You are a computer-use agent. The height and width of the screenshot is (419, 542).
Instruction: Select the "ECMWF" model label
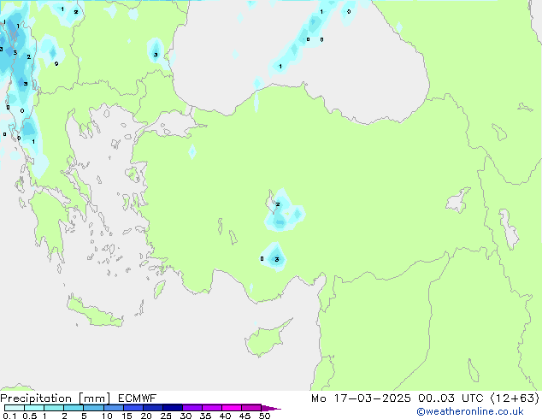[138, 398]
